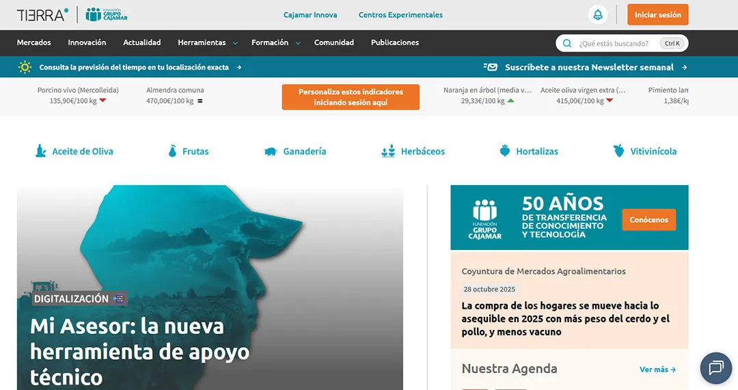Open notifications bell icon
The image size is (738, 390).
pos(598,14)
